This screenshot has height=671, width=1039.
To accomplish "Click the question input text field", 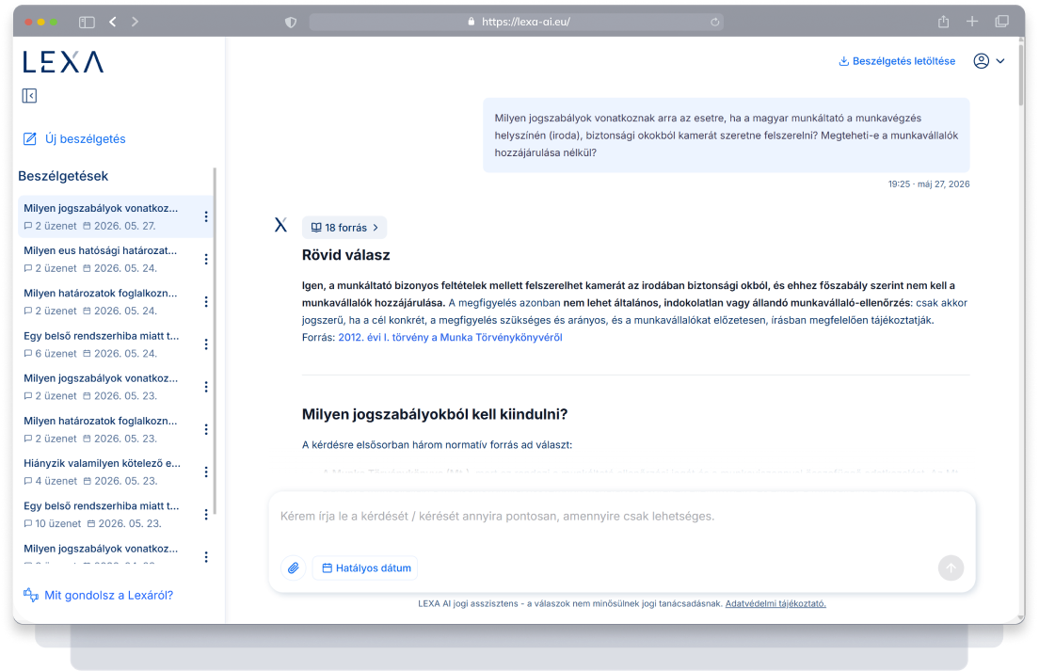I will click(x=621, y=516).
